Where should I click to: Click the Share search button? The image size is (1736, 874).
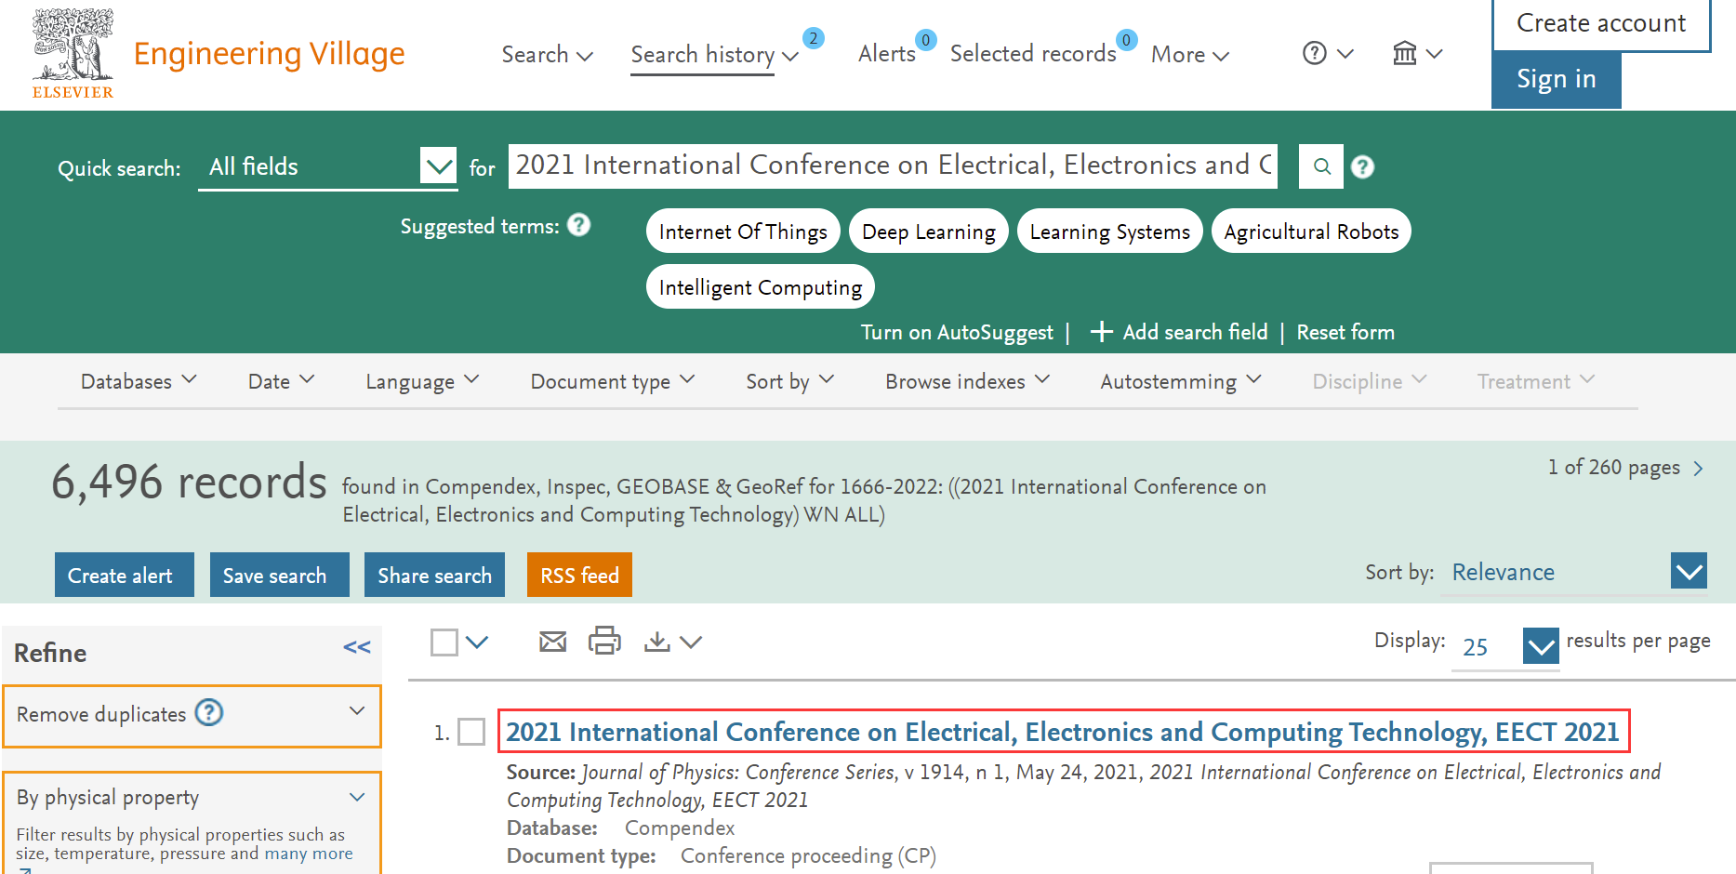pos(434,575)
